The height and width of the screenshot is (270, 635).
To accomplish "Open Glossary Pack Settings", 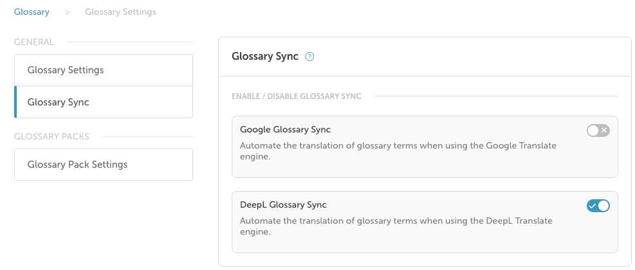I will [x=104, y=165].
